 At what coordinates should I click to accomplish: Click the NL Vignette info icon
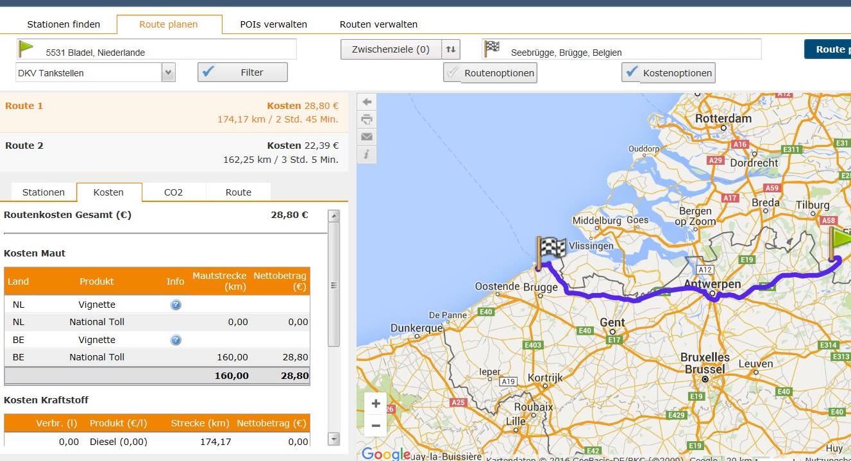(176, 305)
